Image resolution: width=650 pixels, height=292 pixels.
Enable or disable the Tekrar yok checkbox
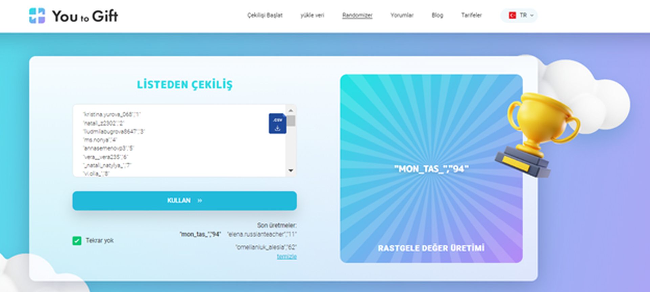click(x=77, y=241)
